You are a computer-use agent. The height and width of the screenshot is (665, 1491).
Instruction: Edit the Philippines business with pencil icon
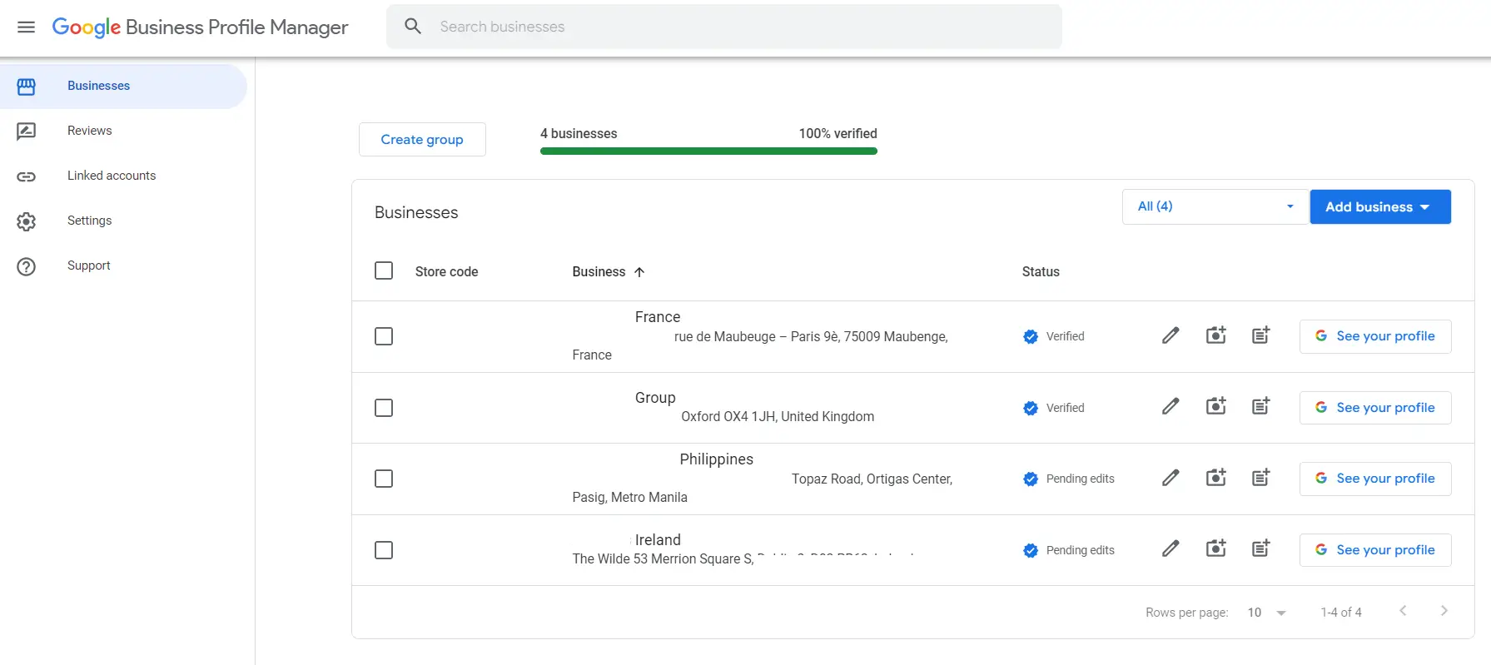1170,478
